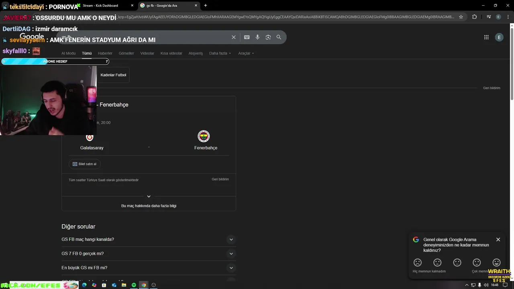The image size is (514, 289).
Task: Select the Tümü results tab
Action: pos(87,53)
